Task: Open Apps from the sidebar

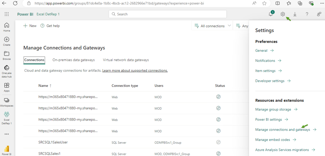Action: click(x=7, y=87)
